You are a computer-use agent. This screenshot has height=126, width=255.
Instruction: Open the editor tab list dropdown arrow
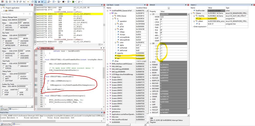pos(101,48)
